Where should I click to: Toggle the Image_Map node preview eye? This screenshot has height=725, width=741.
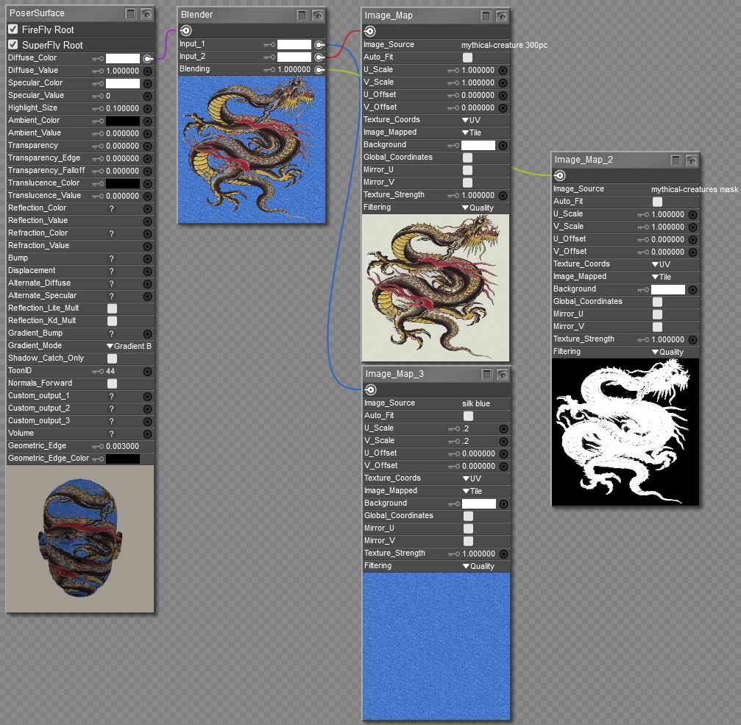pos(501,15)
